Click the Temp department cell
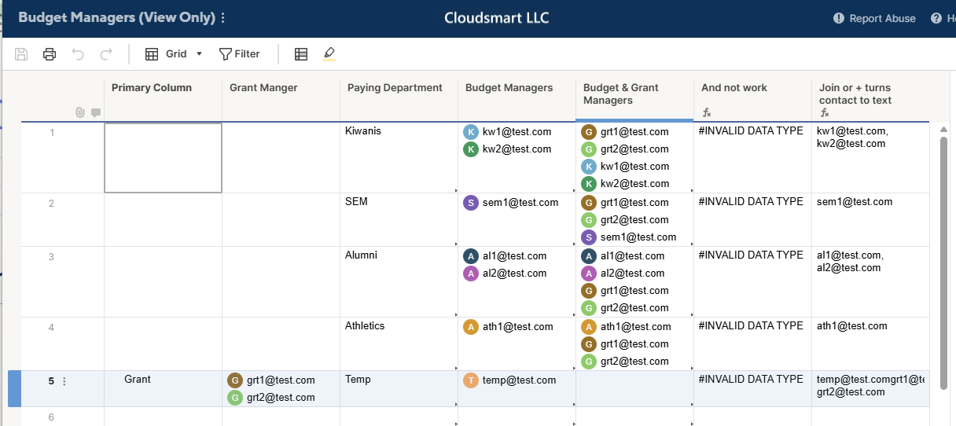956x426 pixels. 399,388
